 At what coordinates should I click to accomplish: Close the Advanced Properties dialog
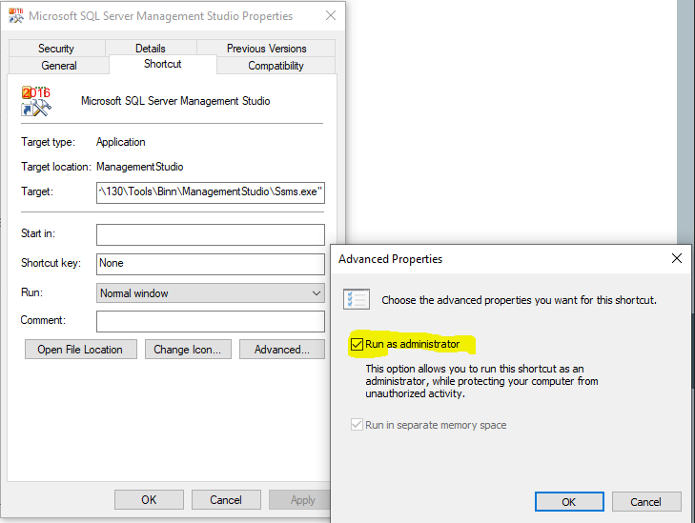[x=677, y=258]
